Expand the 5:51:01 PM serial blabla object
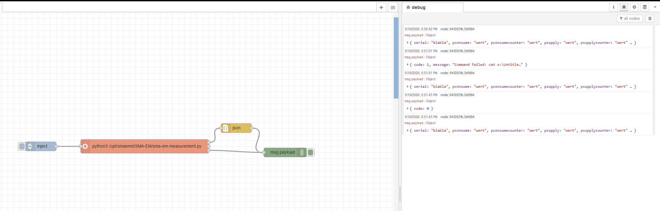 (408, 87)
